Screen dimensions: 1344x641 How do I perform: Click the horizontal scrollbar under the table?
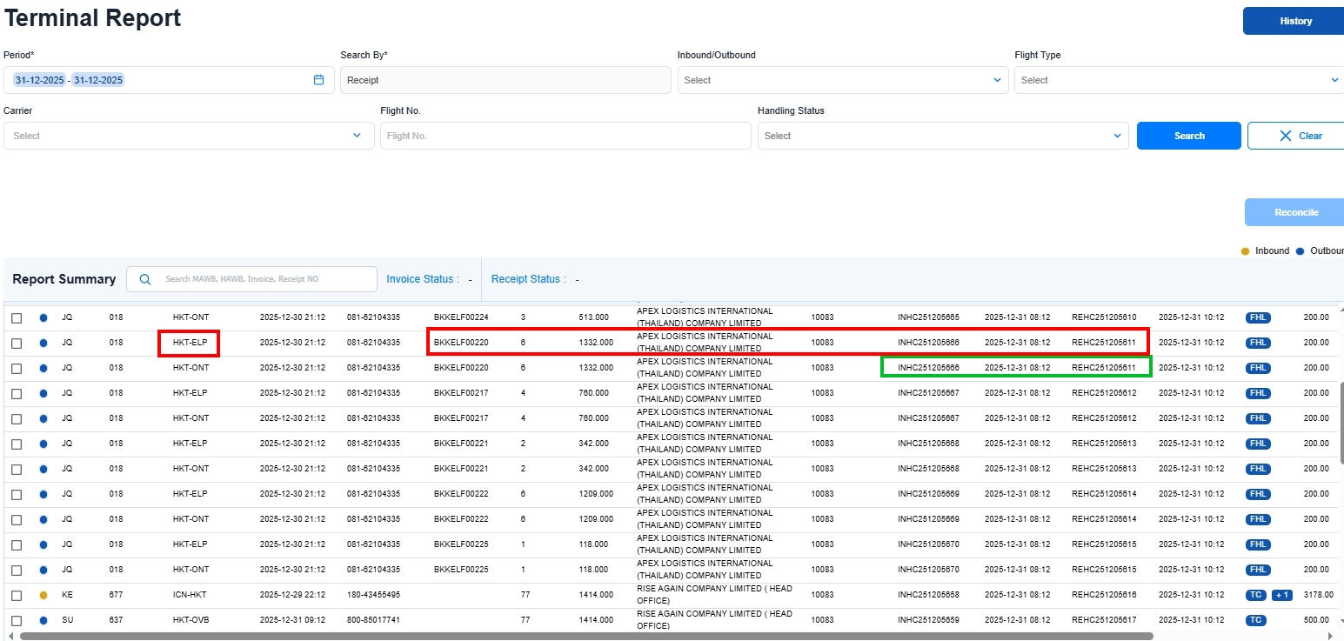585,637
